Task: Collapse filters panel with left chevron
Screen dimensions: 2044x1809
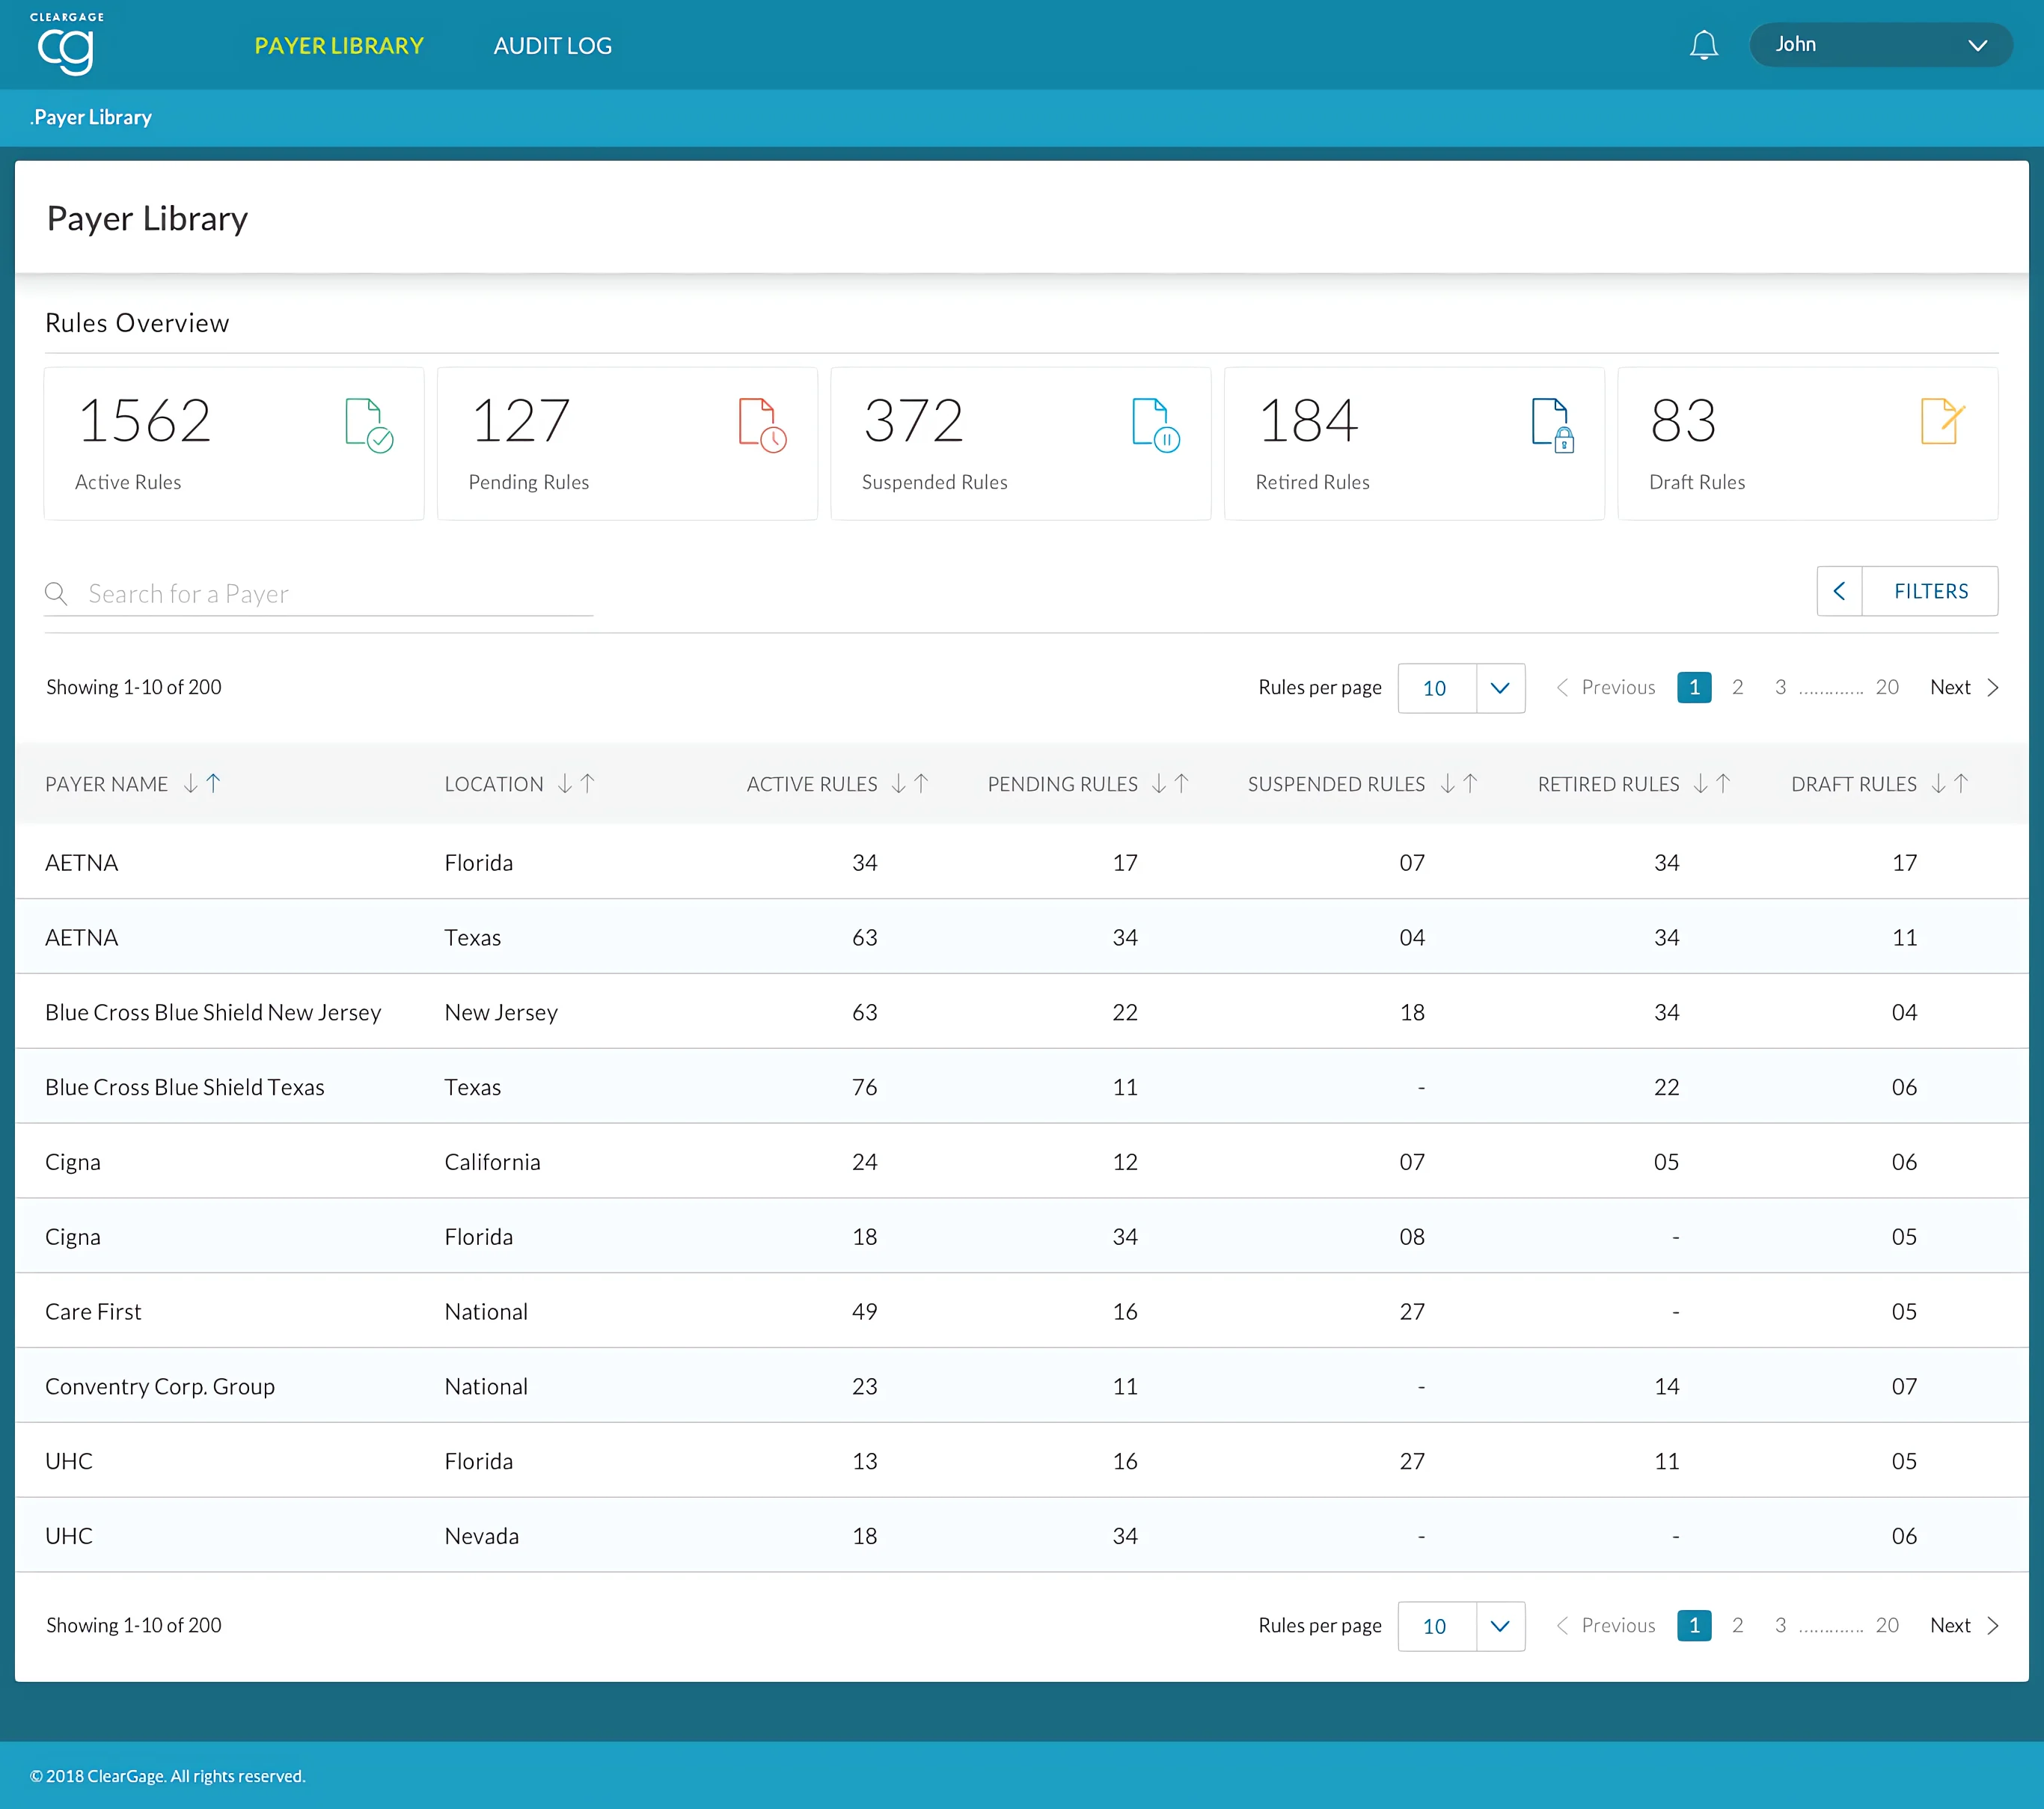Action: (1839, 591)
